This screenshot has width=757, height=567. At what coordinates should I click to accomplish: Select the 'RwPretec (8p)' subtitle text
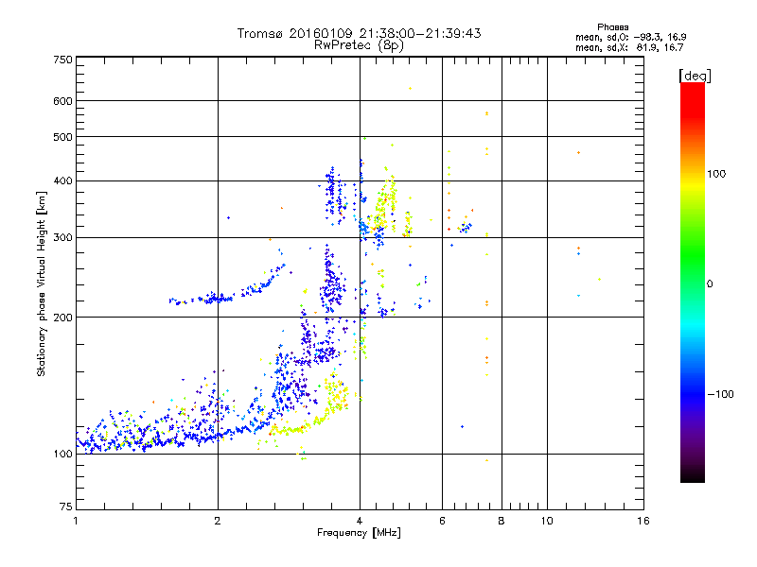(x=359, y=45)
